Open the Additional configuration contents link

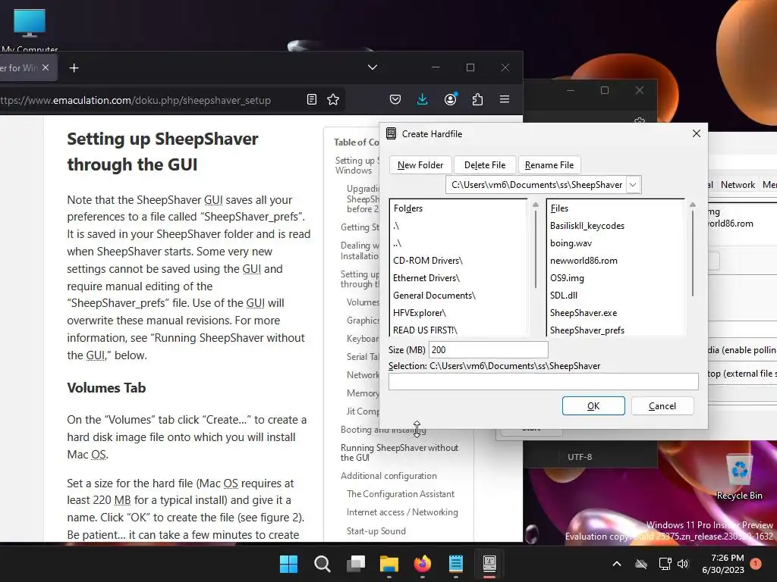[x=388, y=476]
